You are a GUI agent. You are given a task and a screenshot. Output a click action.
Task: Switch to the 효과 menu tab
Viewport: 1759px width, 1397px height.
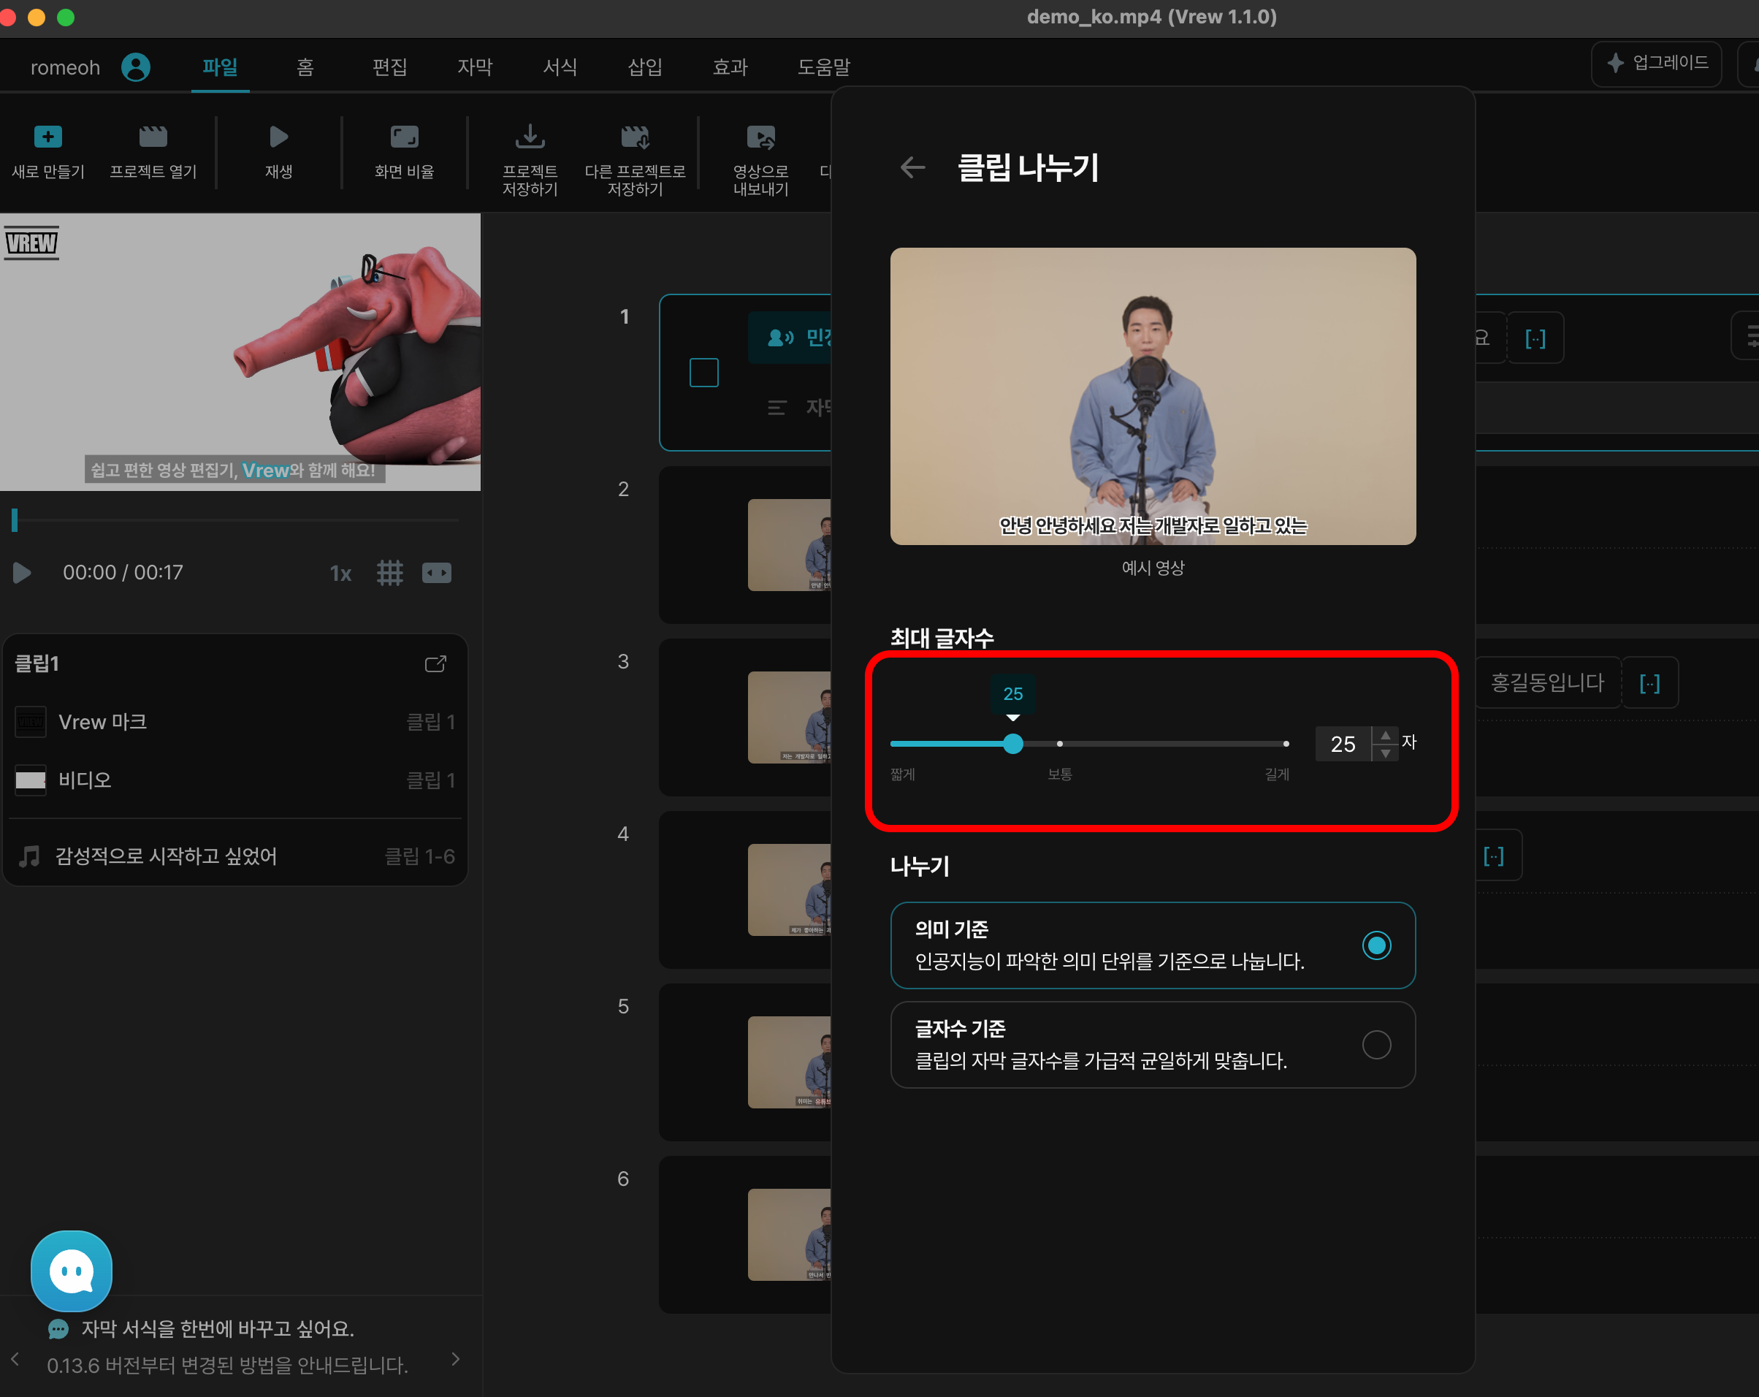(x=729, y=67)
